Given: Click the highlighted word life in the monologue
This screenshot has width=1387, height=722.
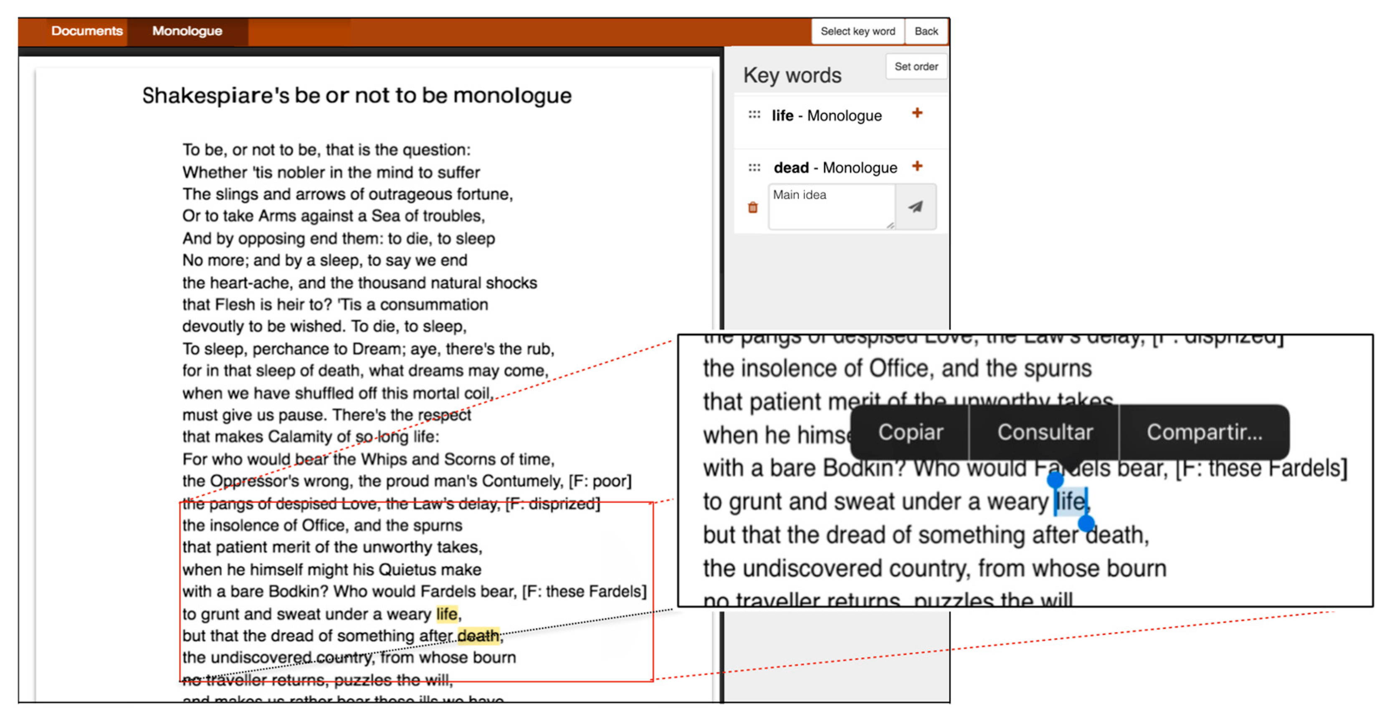Looking at the screenshot, I should (447, 614).
